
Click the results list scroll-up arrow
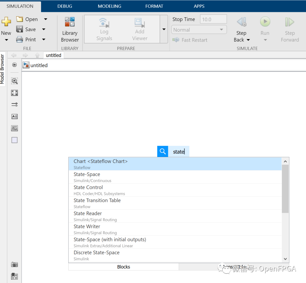pyautogui.click(x=285, y=161)
